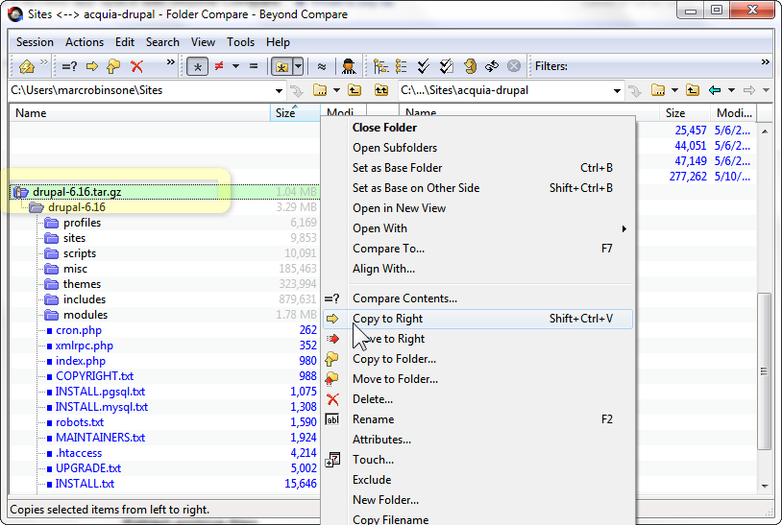Click the Home session icon in toolbar
Screen dimensions: 782x525
[x=27, y=66]
